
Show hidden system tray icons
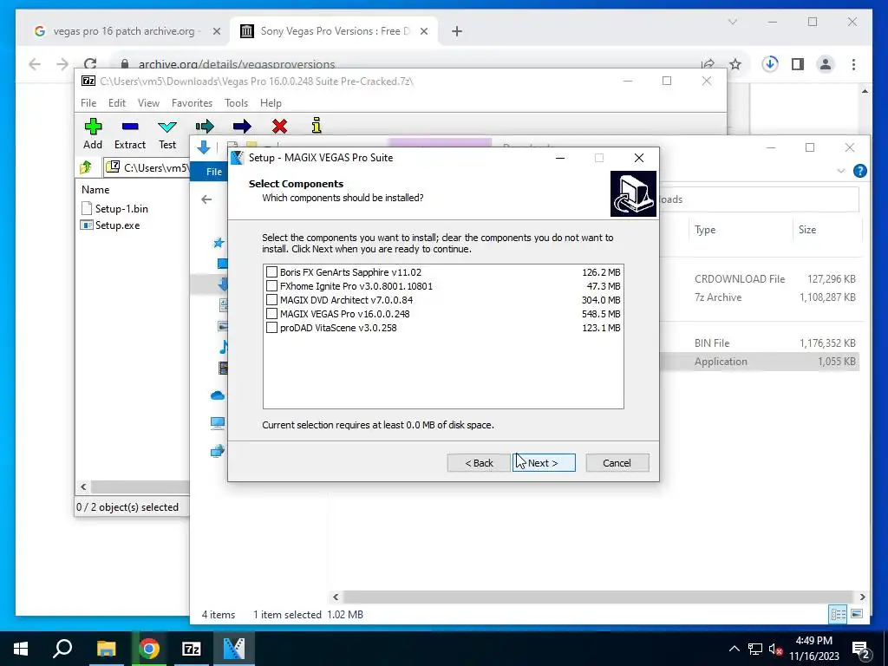pyautogui.click(x=734, y=649)
